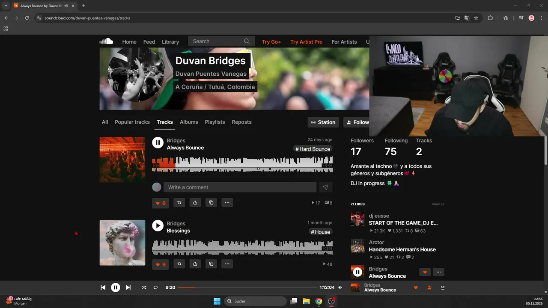
Task: Toggle repeat in the player bar
Action: pos(155,287)
